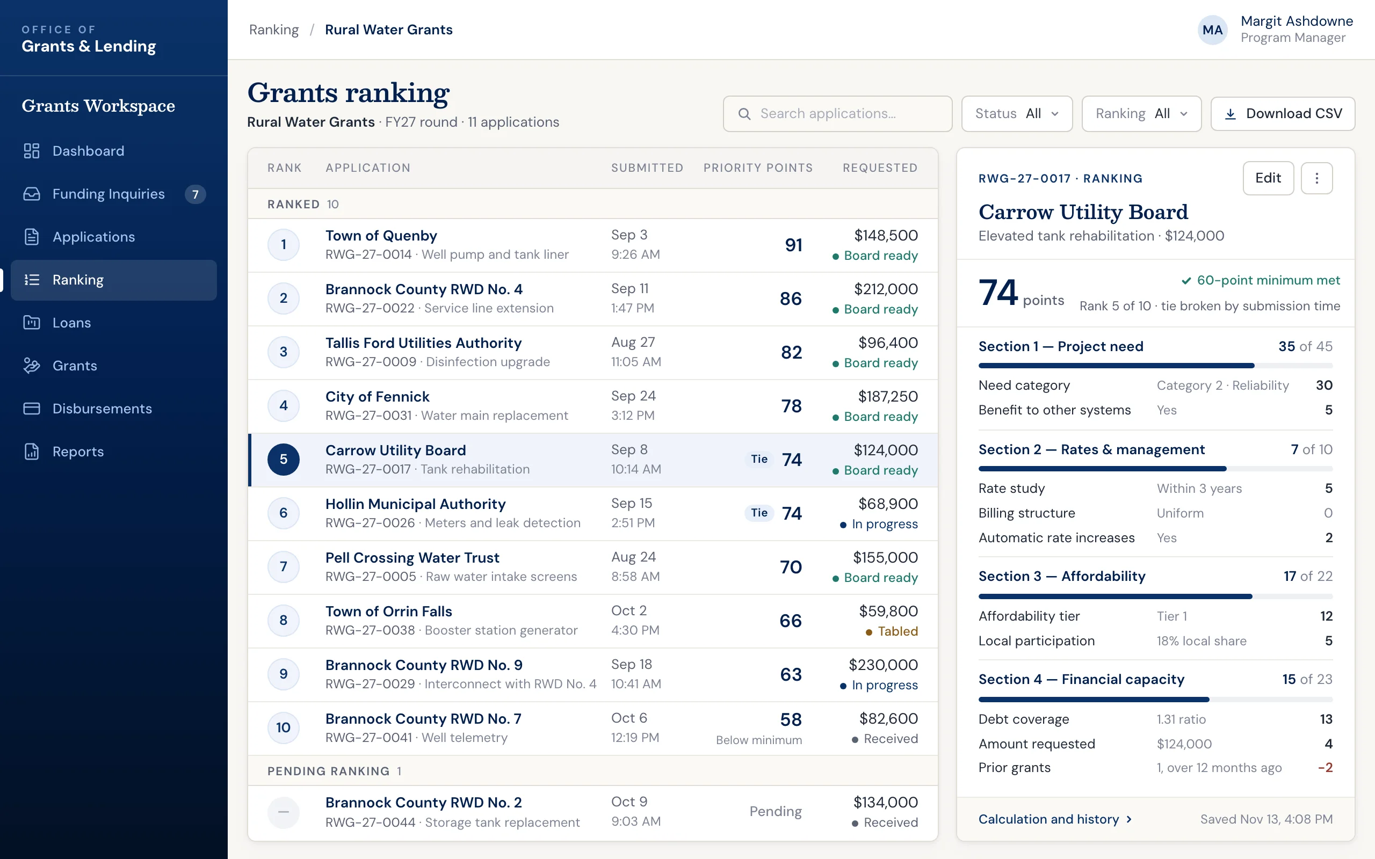Click the checkmark beside 60-point minimum met
Viewport: 1375px width, 859px height.
tap(1186, 281)
